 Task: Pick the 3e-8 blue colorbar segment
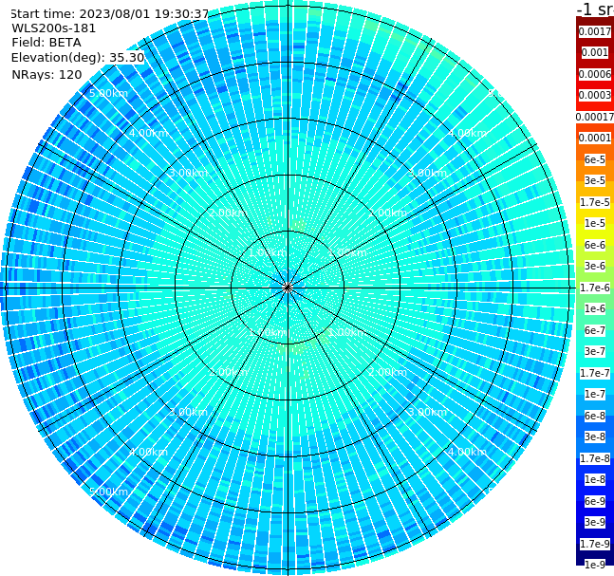click(x=594, y=437)
